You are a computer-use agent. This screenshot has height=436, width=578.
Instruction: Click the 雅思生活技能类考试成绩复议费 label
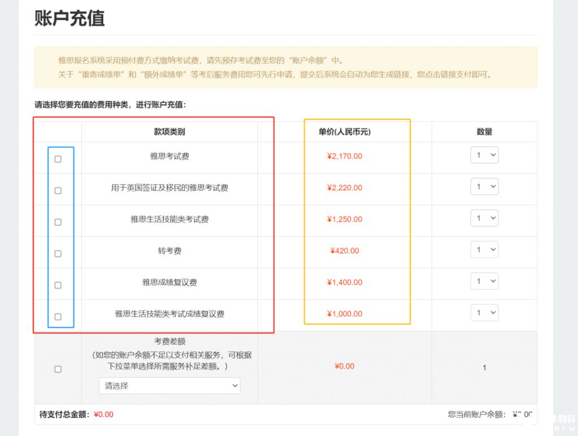pos(169,314)
